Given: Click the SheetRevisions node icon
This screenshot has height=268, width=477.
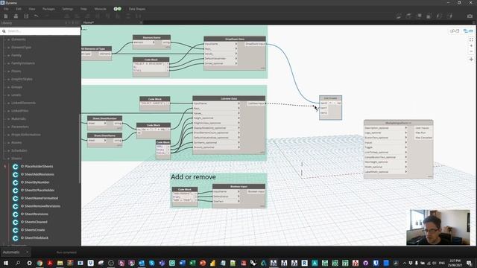Looking at the screenshot, I should pyautogui.click(x=15, y=214).
